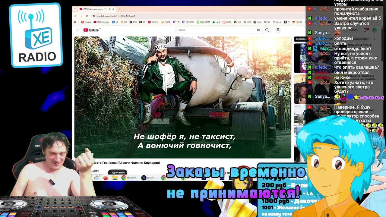This screenshot has height=217, width=386.
Task: Open the DP bookmark
Action: coord(142,22)
